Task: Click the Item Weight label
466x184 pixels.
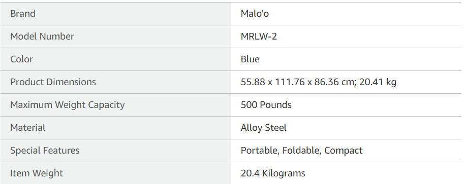Action: (37, 173)
